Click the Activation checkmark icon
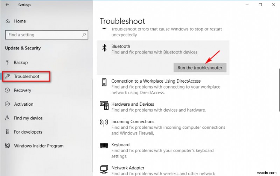This screenshot has height=176, width=280. [x=8, y=104]
